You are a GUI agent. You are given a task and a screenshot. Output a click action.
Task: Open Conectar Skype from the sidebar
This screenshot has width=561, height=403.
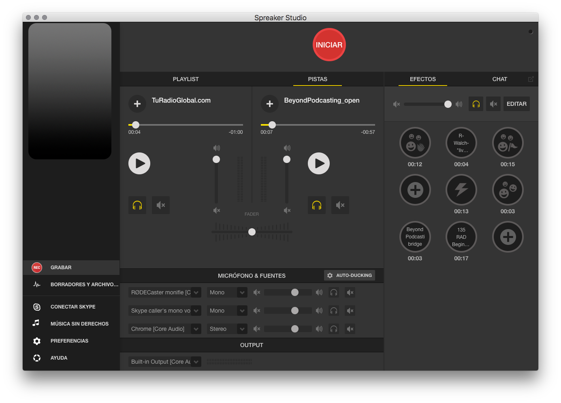tap(73, 307)
